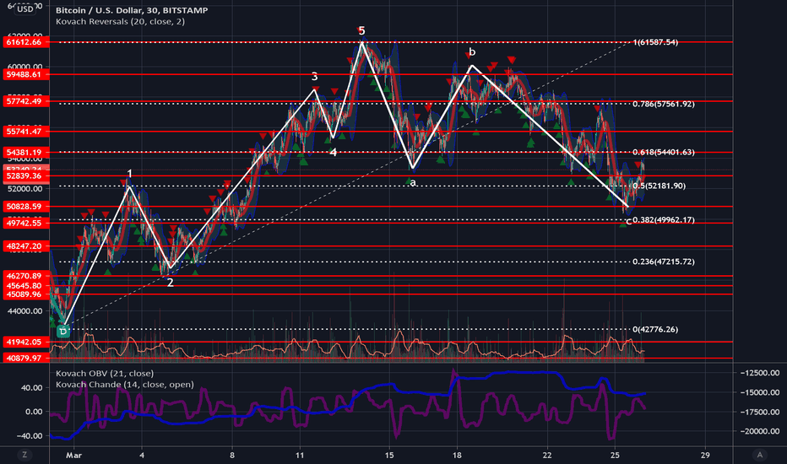Viewport: 787px width, 464px height.
Task: Open the USD currency selector
Action: pos(25,9)
